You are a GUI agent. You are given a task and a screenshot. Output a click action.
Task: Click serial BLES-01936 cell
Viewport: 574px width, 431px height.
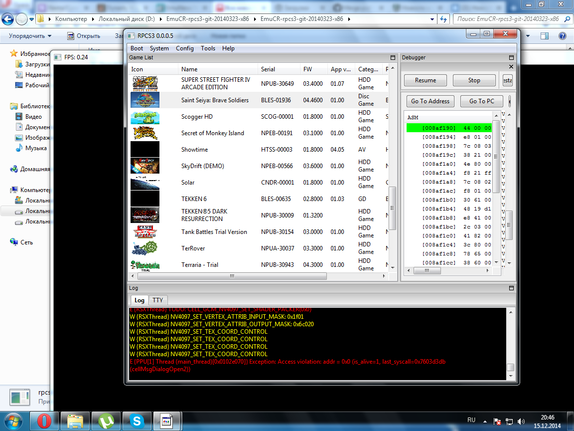pyautogui.click(x=276, y=100)
